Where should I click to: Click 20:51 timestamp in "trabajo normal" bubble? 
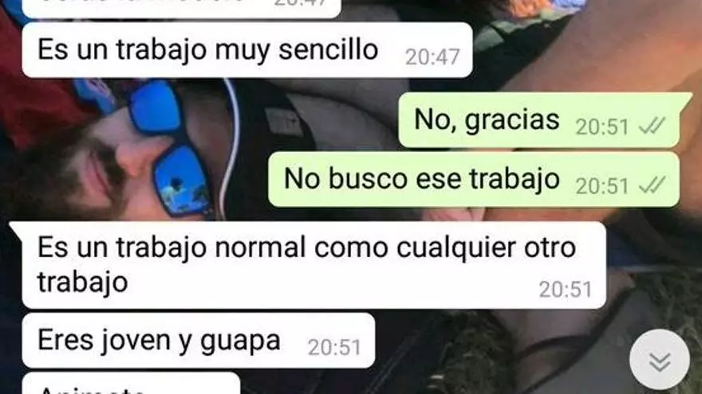click(x=566, y=290)
